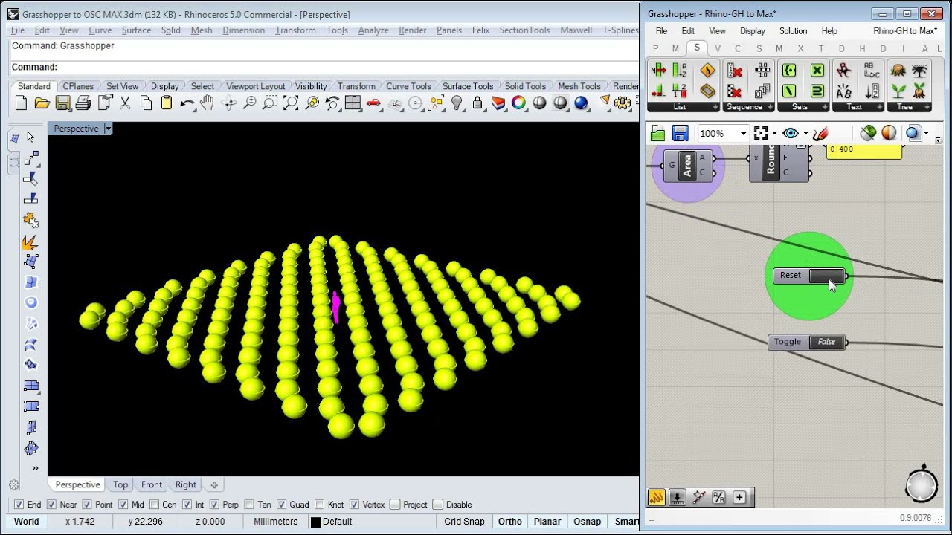This screenshot has height=535, width=952.
Task: Click the New file icon in Rhino toolbar
Action: point(21,103)
